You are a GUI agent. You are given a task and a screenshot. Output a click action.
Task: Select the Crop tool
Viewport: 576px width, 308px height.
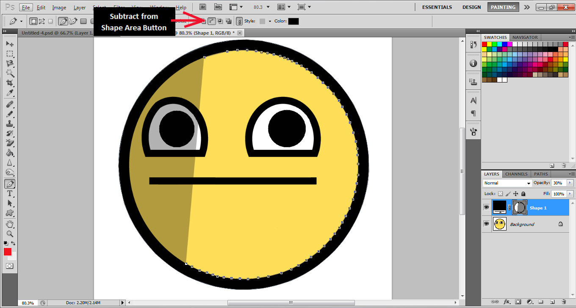[x=9, y=83]
